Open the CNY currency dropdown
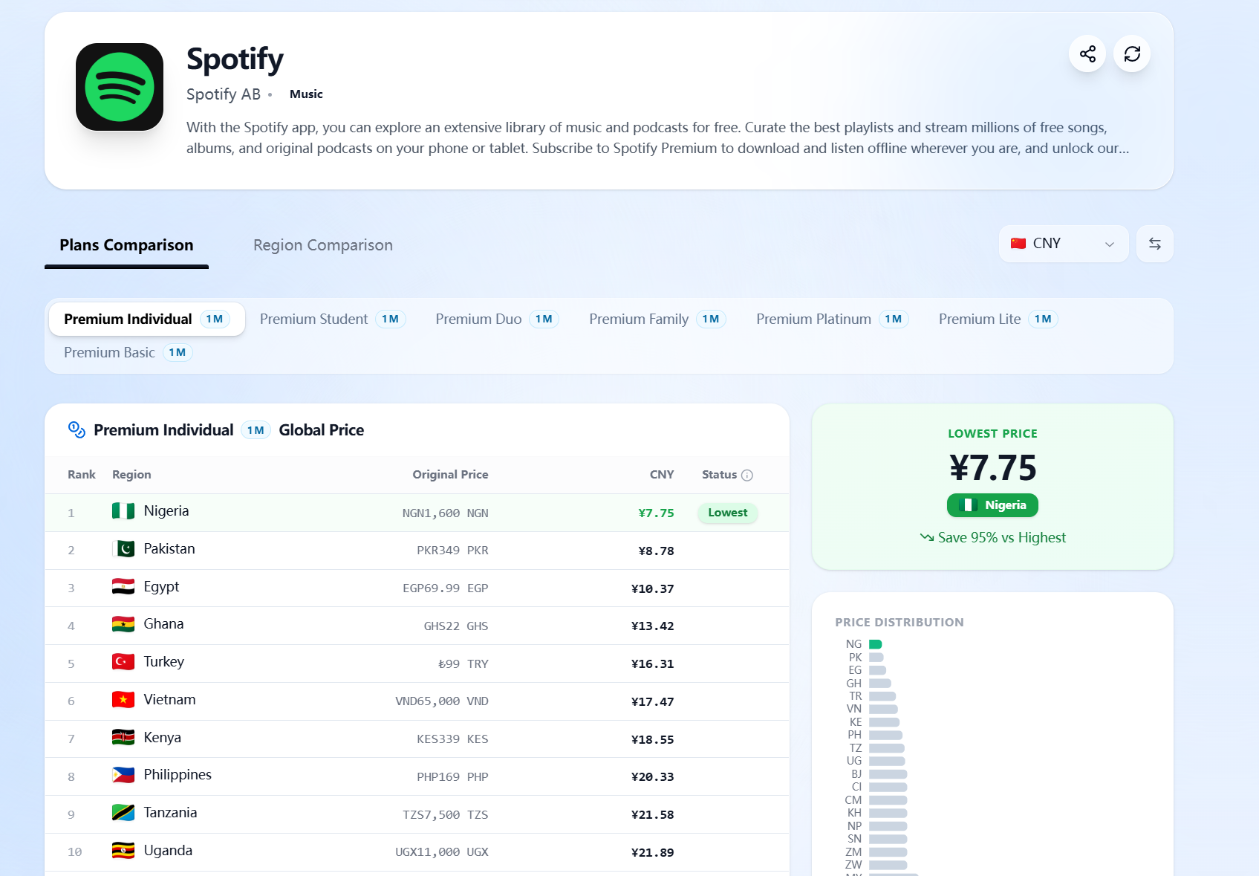Viewport: 1259px width, 876px height. tap(1064, 244)
